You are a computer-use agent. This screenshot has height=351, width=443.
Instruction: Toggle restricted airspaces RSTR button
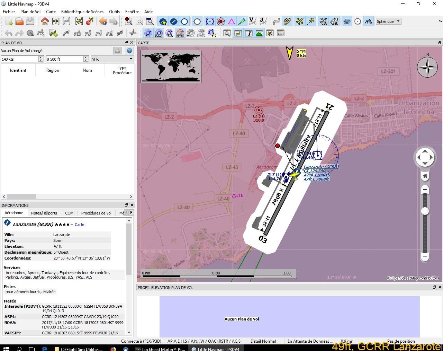coord(180,33)
